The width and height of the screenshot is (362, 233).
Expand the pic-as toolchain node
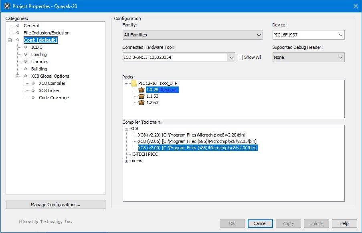point(127,161)
